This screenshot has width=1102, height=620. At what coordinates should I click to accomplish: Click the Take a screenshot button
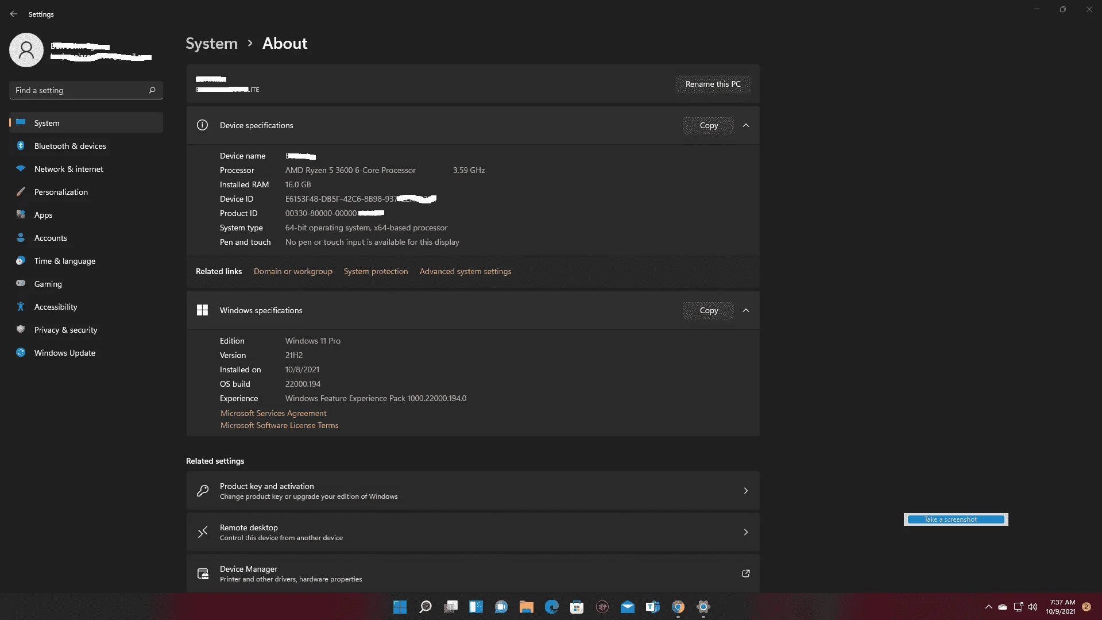coord(956,519)
